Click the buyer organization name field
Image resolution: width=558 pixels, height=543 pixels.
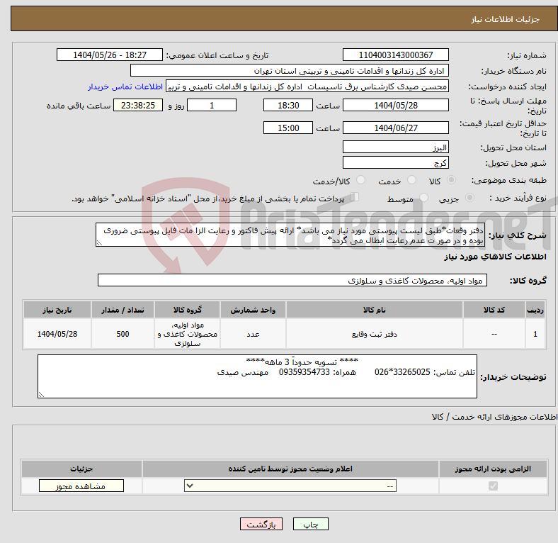coord(290,71)
